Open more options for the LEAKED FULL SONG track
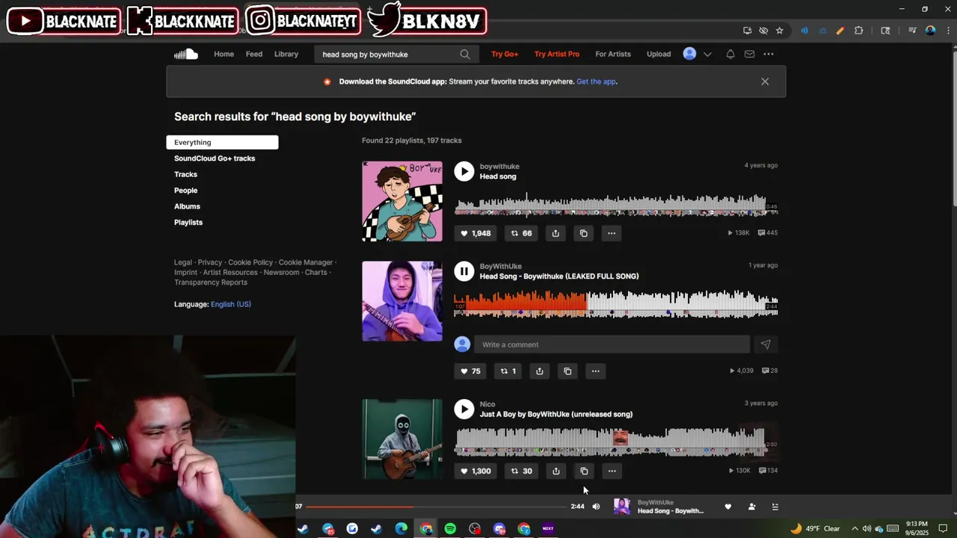This screenshot has height=538, width=957. coord(595,371)
